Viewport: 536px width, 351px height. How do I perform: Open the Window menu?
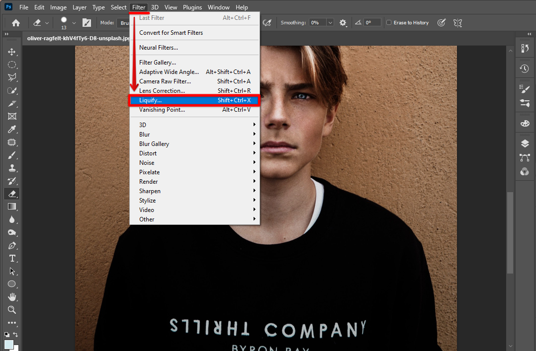(219, 7)
